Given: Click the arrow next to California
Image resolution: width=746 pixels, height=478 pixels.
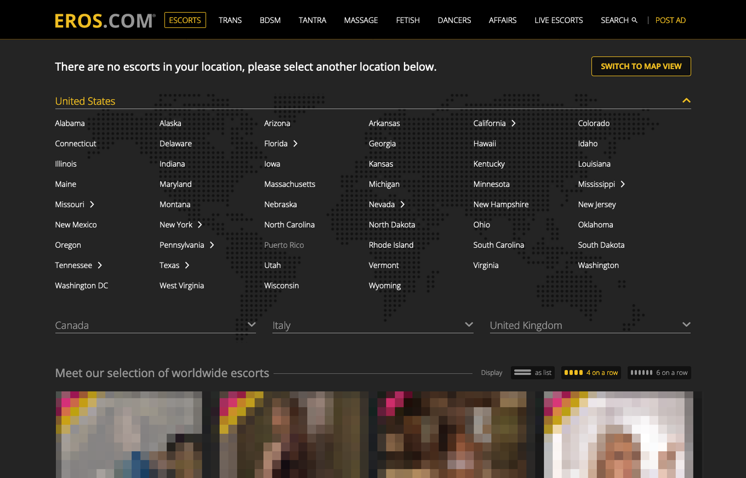Looking at the screenshot, I should pos(514,123).
